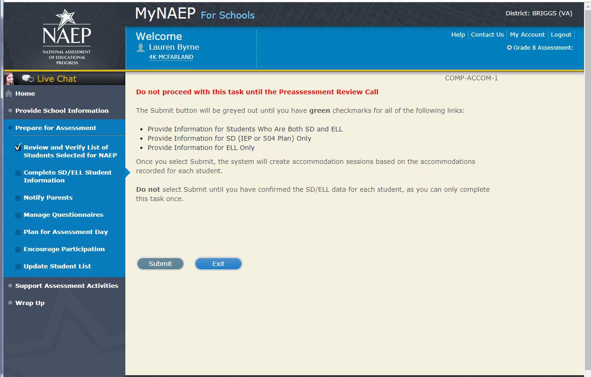Click 'Provide Information for ELL Only' bullet
This screenshot has height=377, width=591.
[x=201, y=148]
